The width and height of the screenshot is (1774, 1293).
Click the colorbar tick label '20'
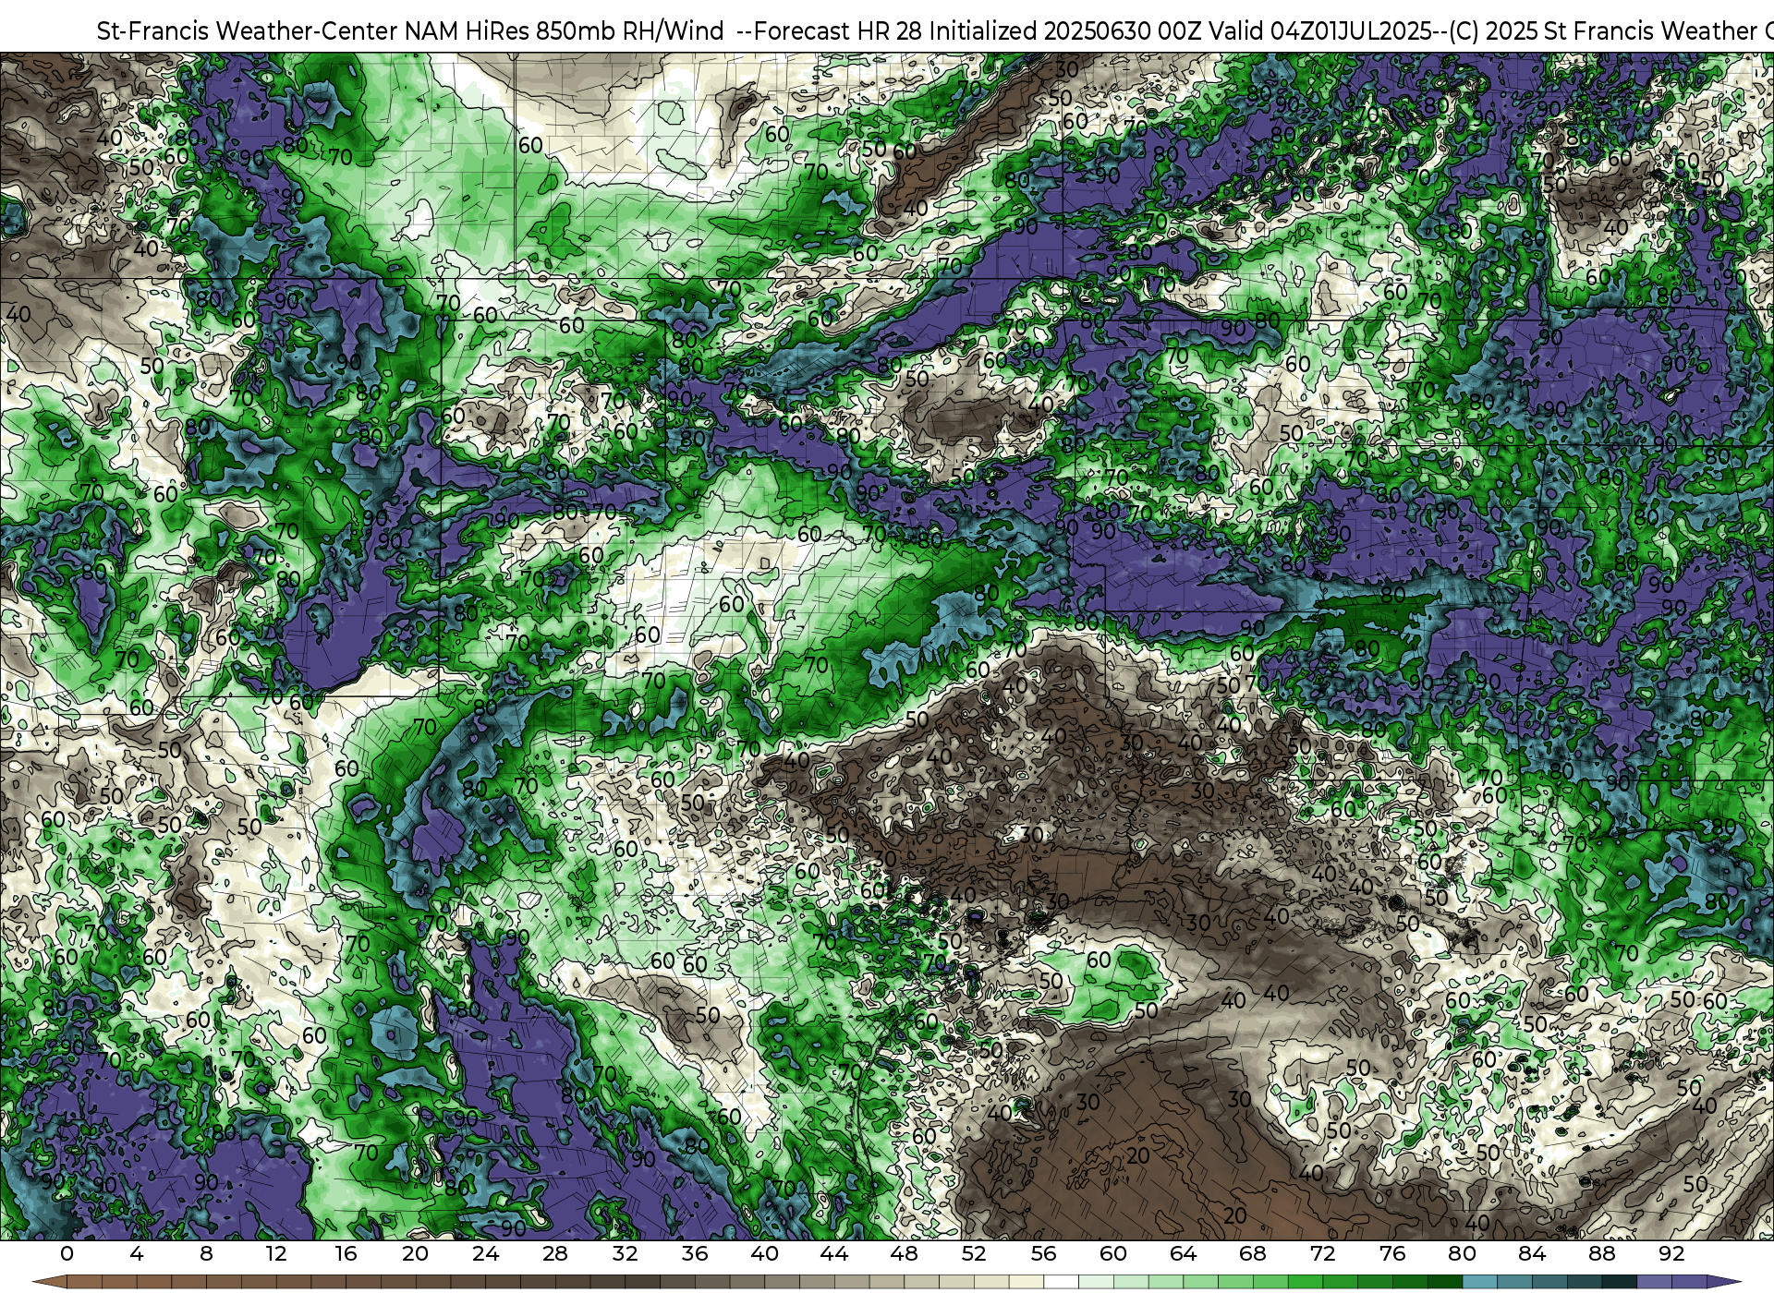(416, 1254)
